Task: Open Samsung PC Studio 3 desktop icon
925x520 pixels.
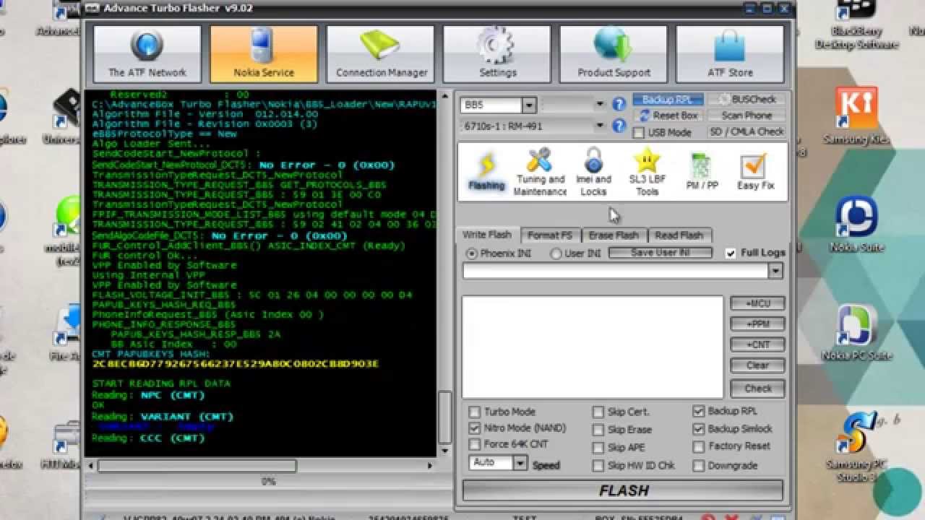Action: (856, 448)
